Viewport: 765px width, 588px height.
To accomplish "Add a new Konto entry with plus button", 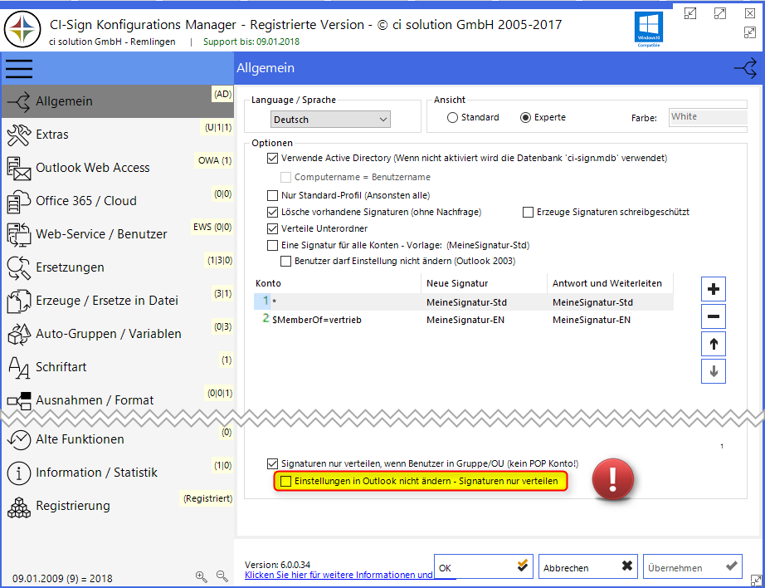I will point(713,290).
